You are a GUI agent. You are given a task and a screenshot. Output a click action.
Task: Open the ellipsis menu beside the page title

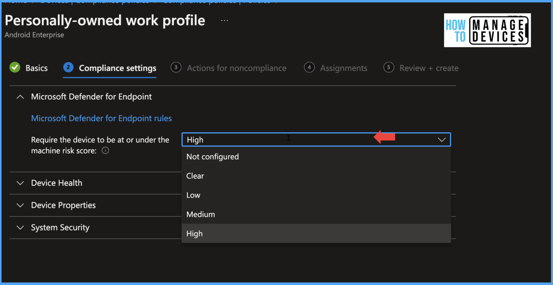tap(224, 21)
